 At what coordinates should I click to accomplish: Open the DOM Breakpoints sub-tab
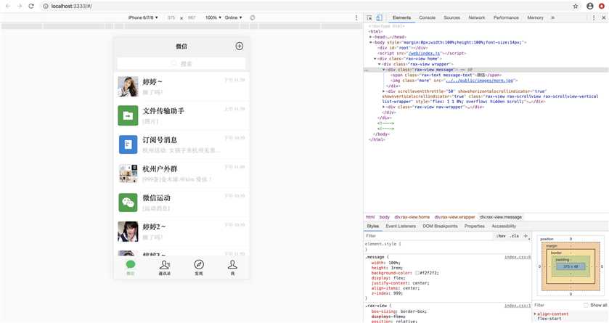point(440,226)
